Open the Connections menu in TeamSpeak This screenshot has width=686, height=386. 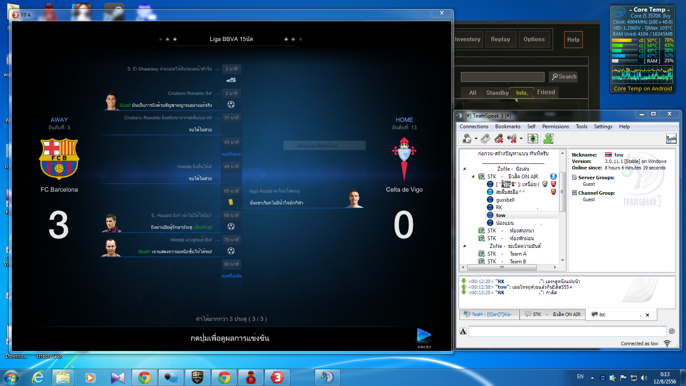tap(474, 127)
